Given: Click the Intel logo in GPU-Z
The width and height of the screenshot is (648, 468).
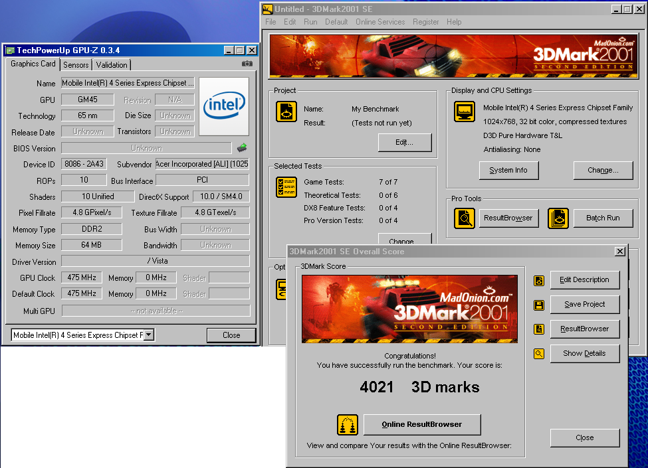Looking at the screenshot, I should (224, 106).
